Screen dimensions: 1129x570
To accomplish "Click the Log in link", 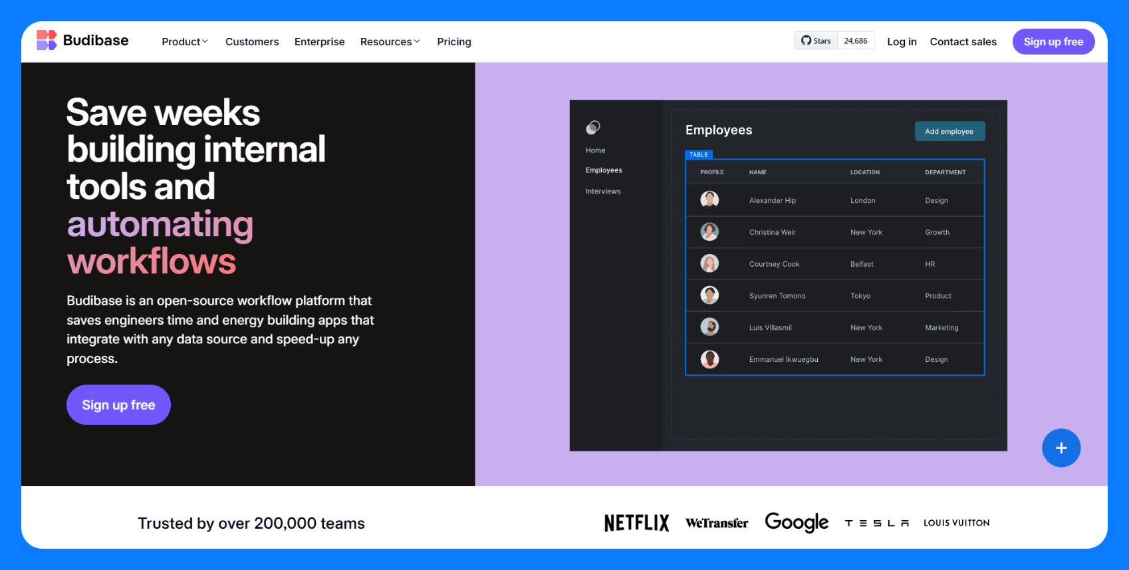I will click(902, 41).
